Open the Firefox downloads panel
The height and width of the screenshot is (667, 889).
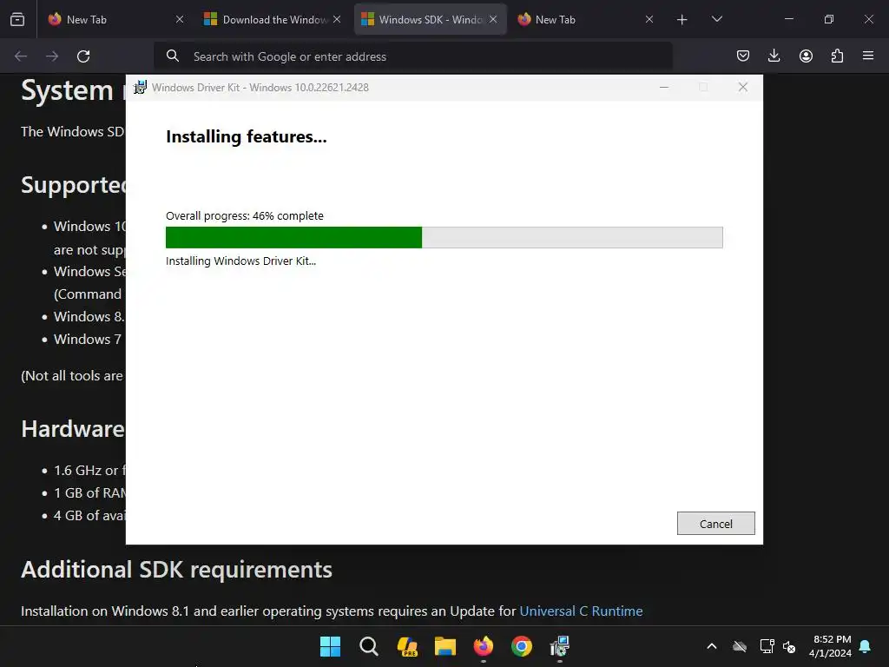[774, 56]
